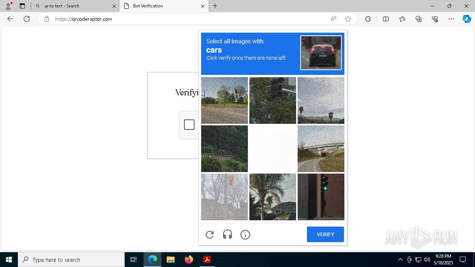Open Browser essentials heart icon
This screenshot has height=267, width=475.
(435, 19)
